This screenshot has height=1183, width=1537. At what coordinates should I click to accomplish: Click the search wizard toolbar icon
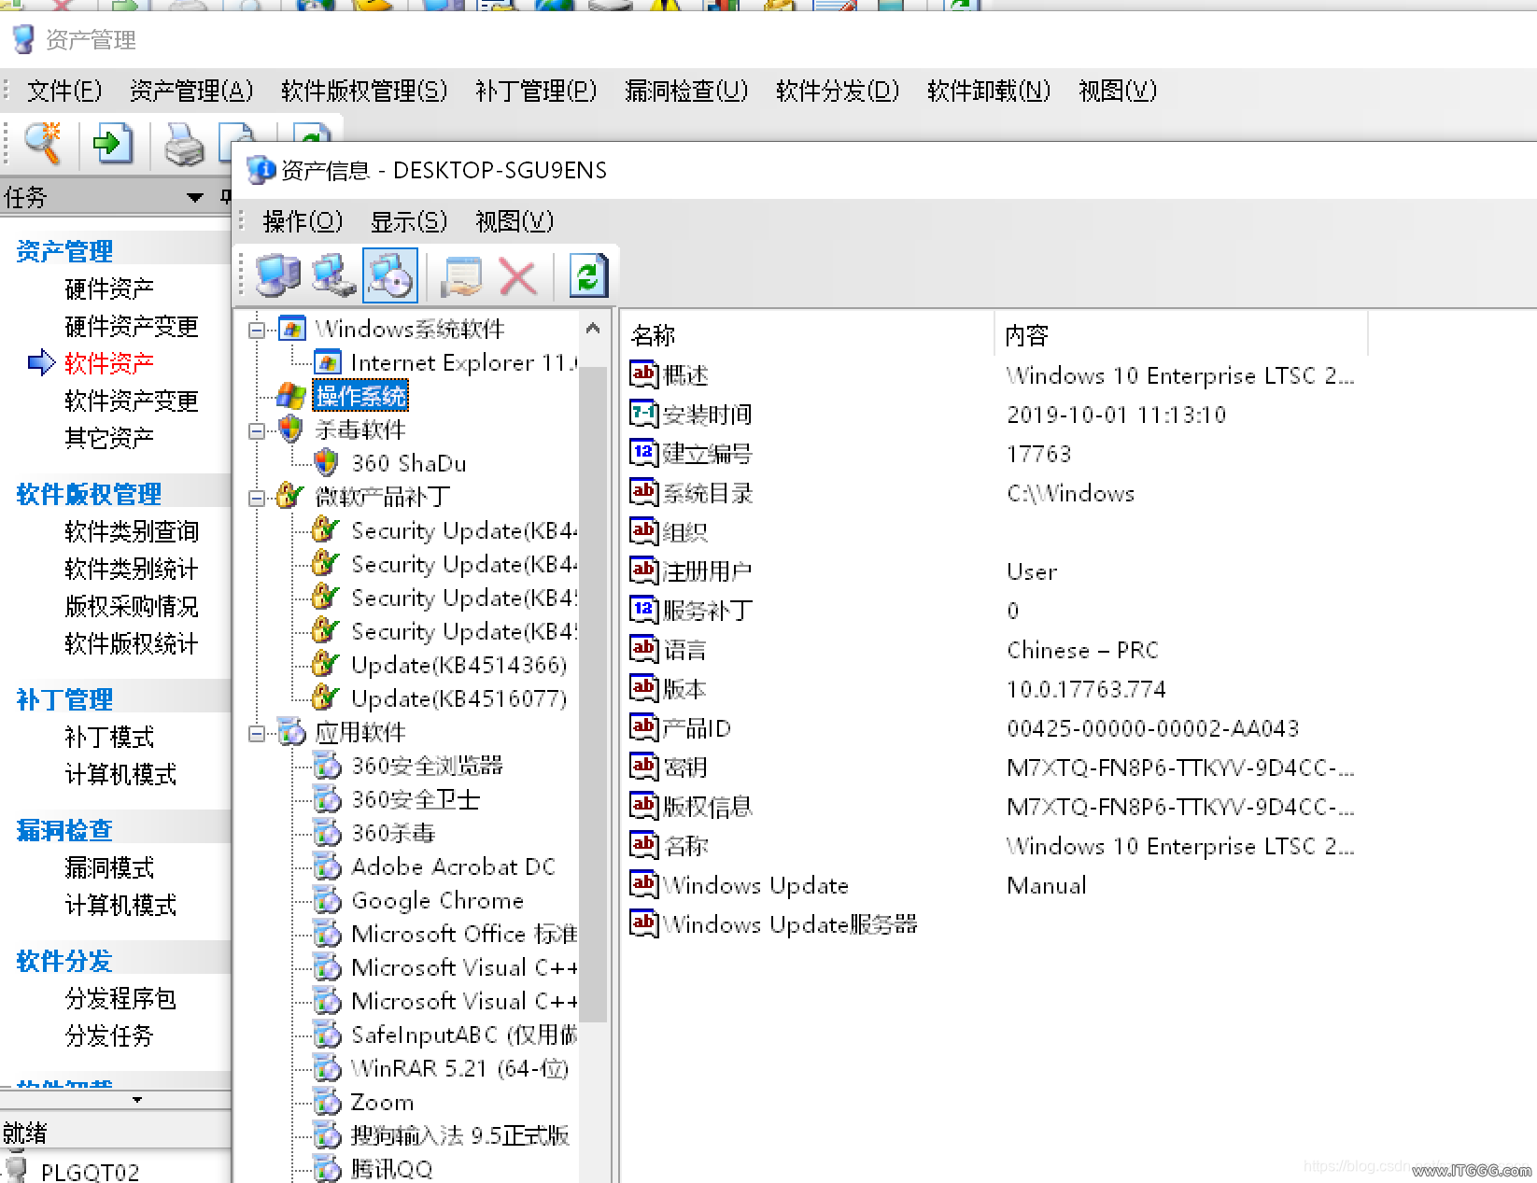tap(43, 144)
